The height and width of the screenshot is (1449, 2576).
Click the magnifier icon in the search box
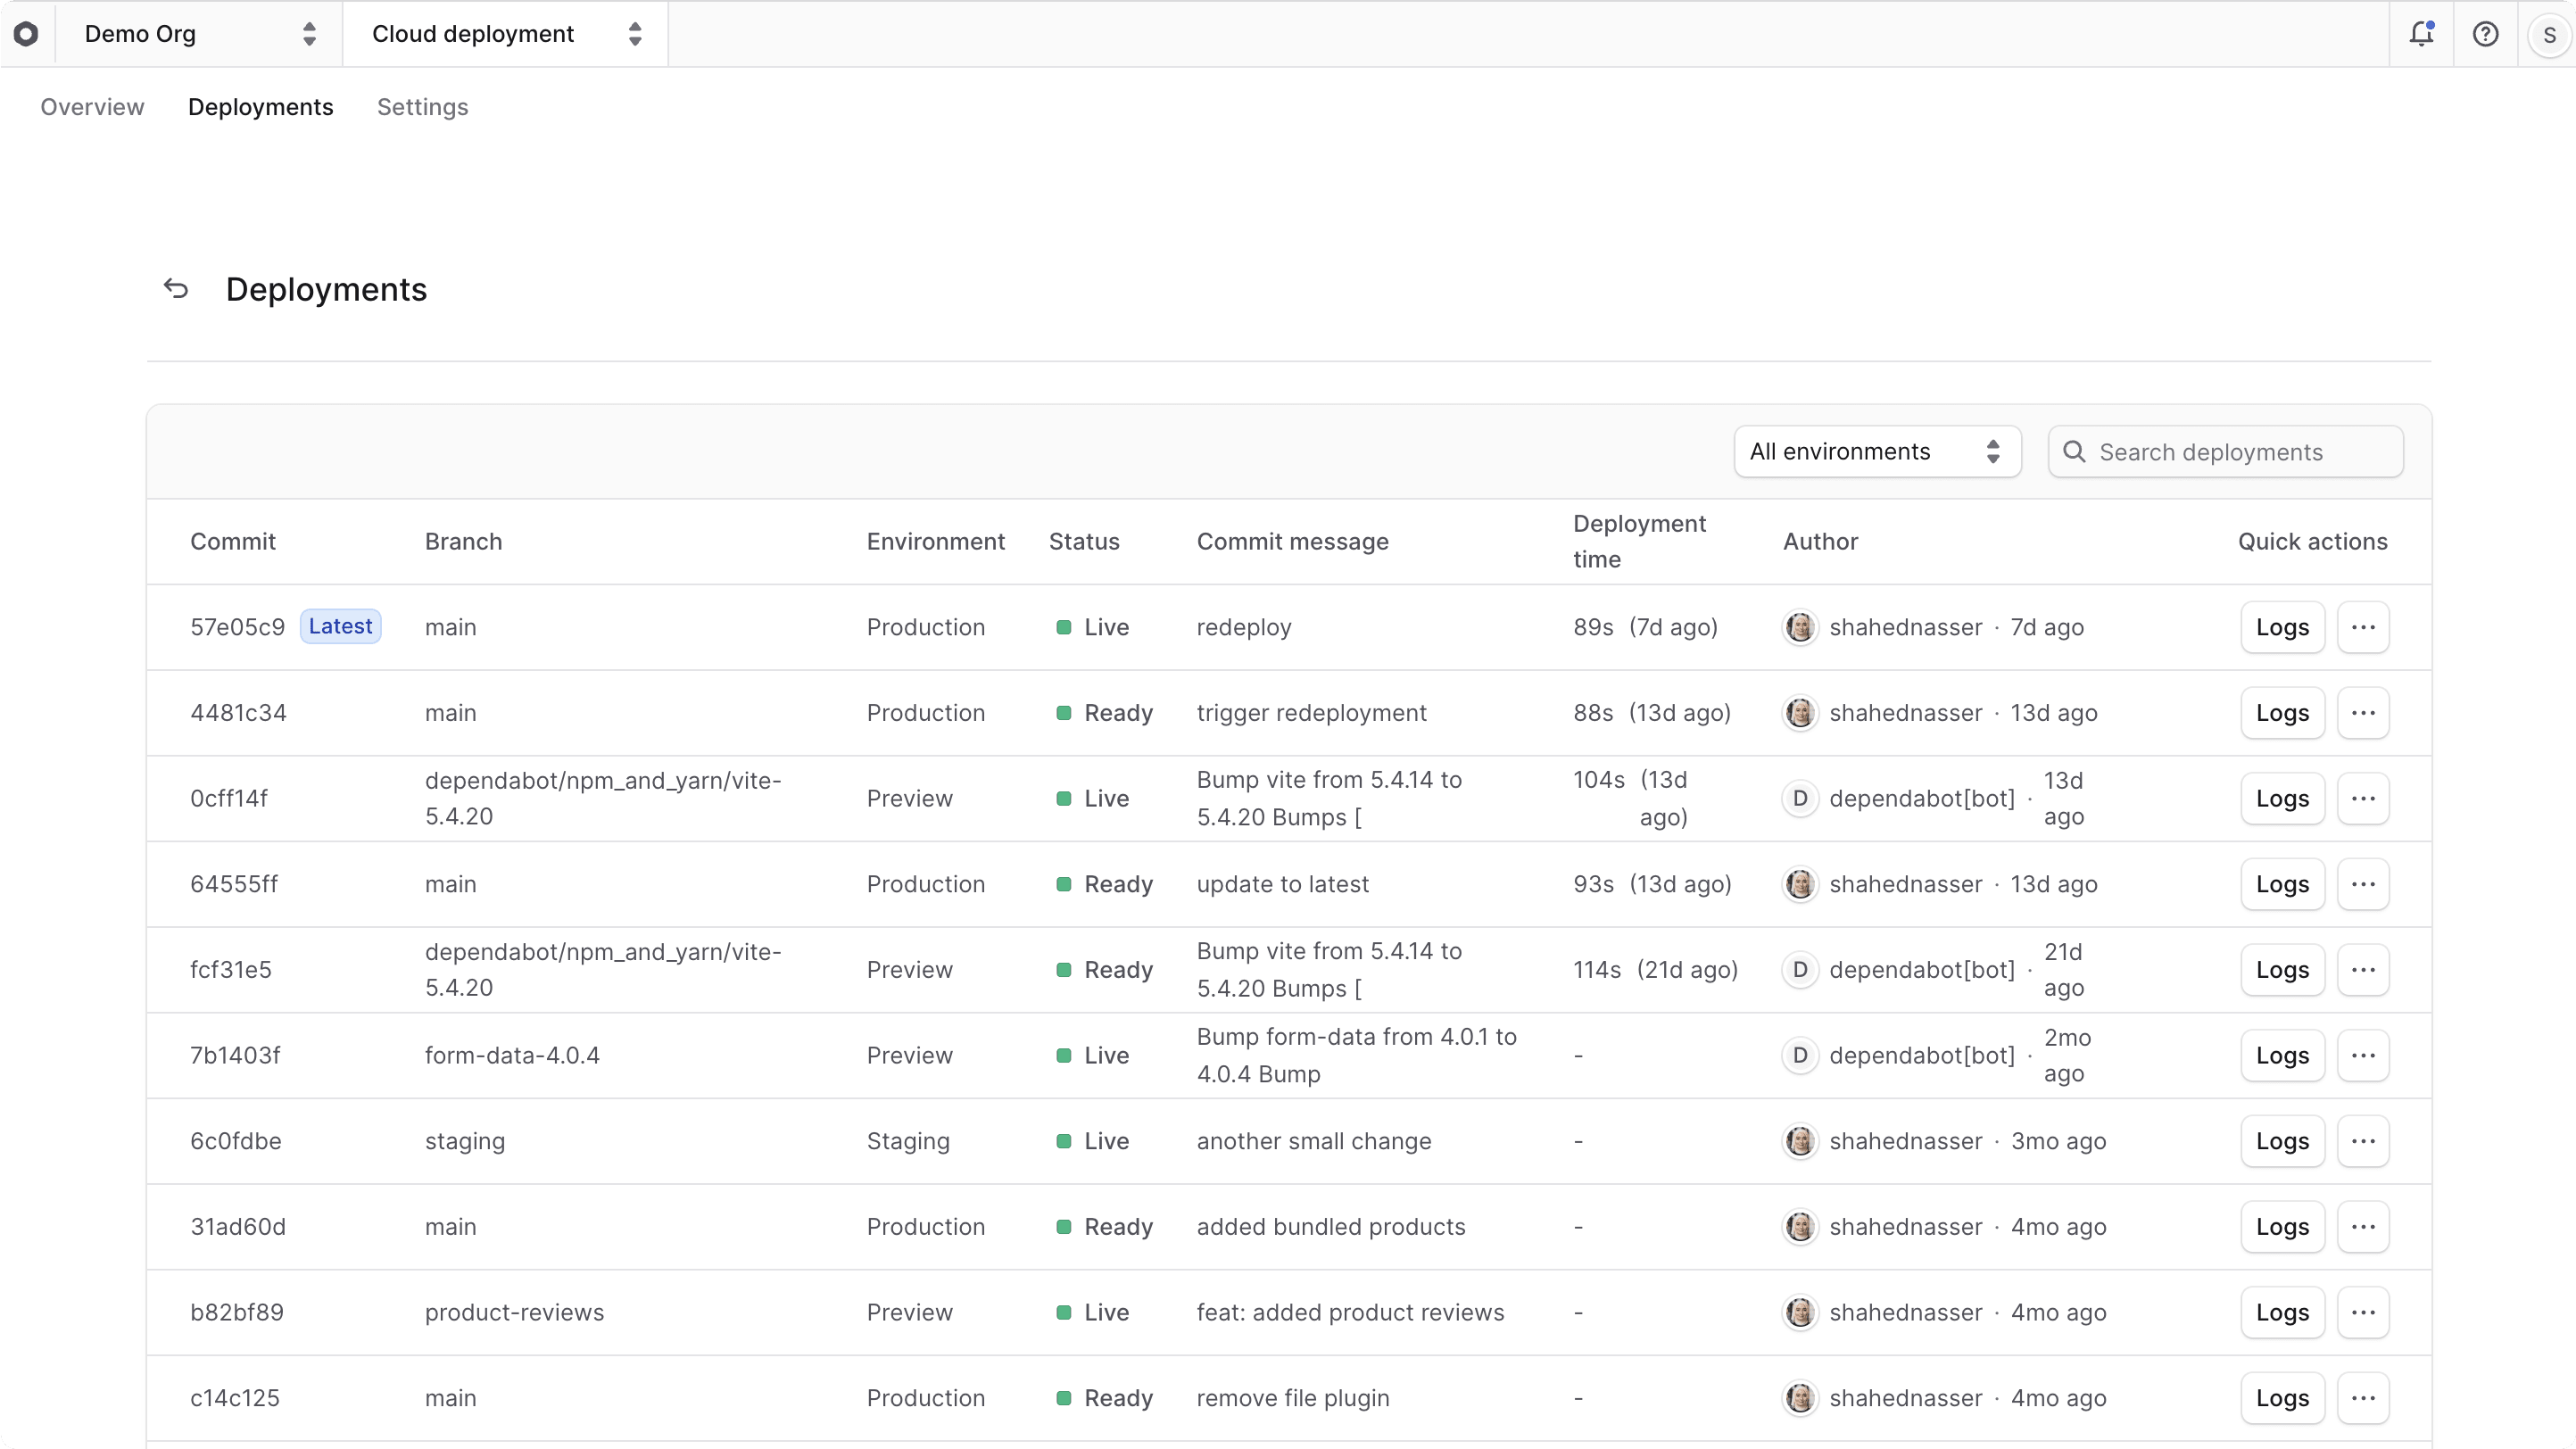[x=2073, y=452]
